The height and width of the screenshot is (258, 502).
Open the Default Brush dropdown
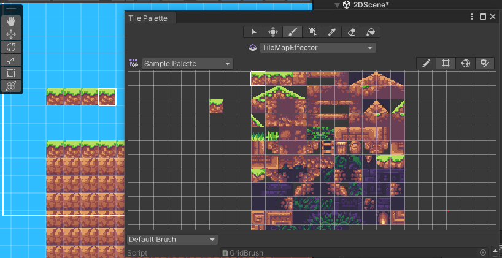[x=172, y=240]
